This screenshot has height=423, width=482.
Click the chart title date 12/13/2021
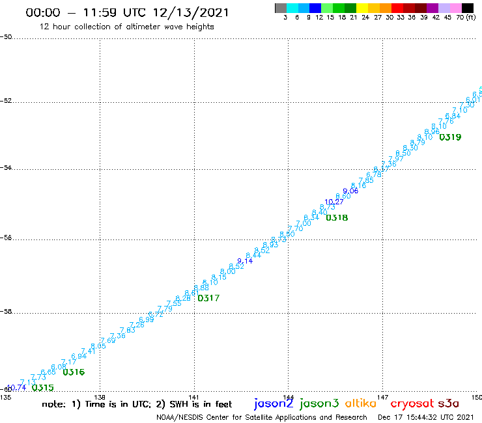click(x=191, y=12)
